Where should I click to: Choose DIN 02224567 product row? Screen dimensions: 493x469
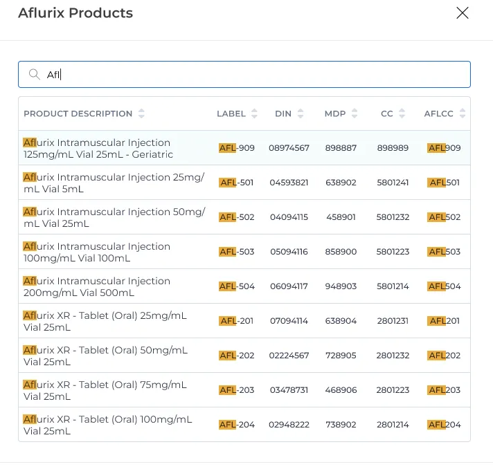pyautogui.click(x=244, y=356)
